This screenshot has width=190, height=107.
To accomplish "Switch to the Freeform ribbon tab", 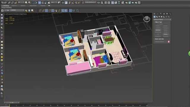I will [14, 6].
